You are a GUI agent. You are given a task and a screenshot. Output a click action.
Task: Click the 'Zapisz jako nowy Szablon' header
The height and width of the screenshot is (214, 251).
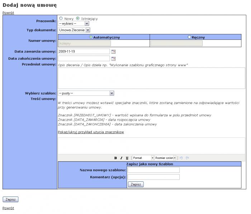pyautogui.click(x=150, y=164)
